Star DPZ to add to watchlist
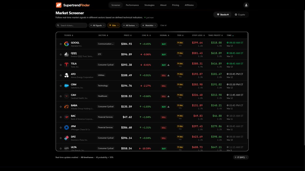Viewport: 305px width, 171px height. coord(61,138)
